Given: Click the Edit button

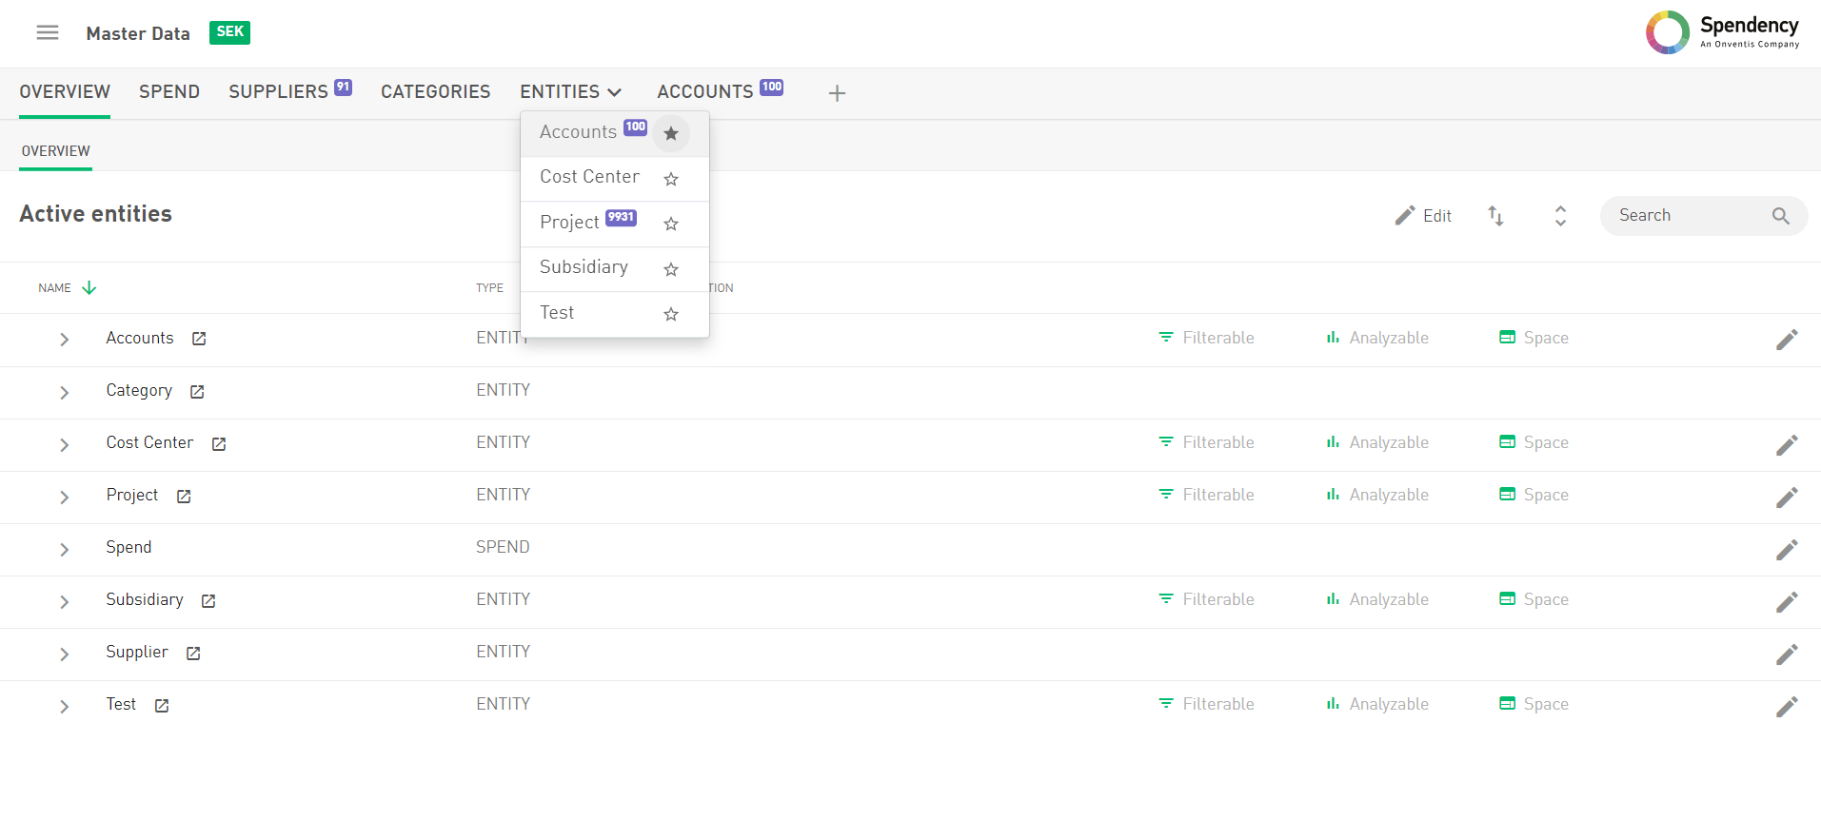Looking at the screenshot, I should pyautogui.click(x=1423, y=216).
